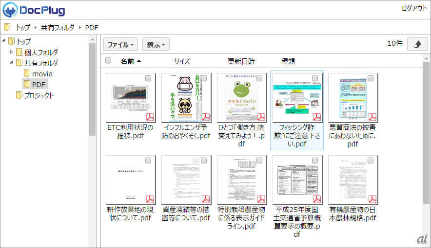Screen dimensions: 431x248
Task: Sort by 更新日時 column header
Action: (x=241, y=61)
